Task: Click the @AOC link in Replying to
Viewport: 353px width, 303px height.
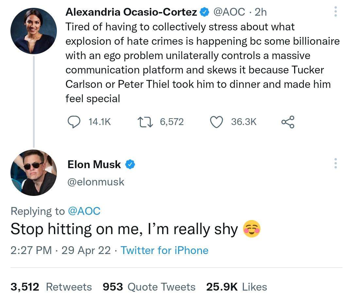Action: click(x=84, y=211)
